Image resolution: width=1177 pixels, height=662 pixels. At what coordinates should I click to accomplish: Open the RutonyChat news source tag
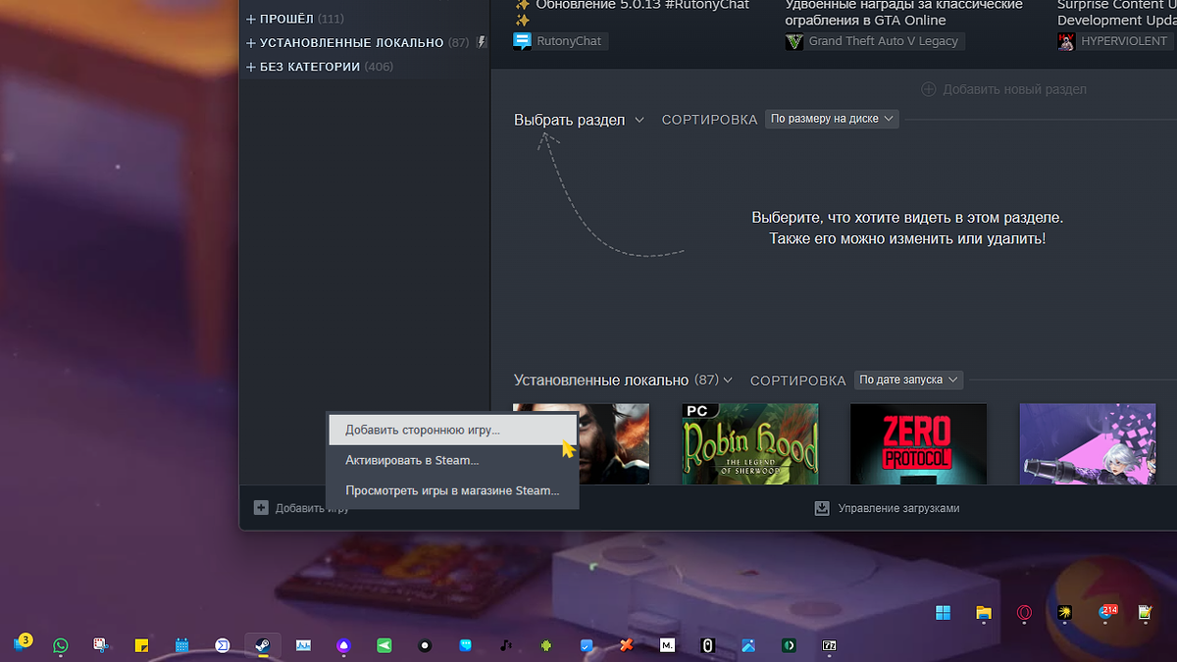[560, 41]
